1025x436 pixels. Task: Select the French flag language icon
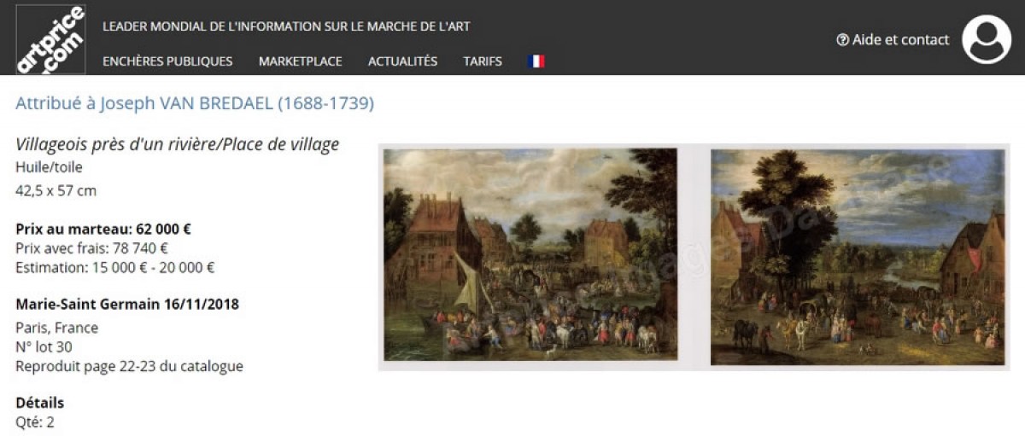coord(536,61)
